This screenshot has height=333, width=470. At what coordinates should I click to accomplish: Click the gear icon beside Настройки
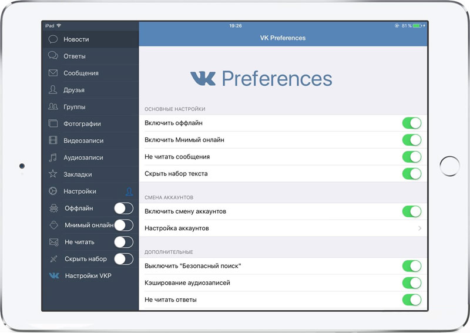pos(53,191)
